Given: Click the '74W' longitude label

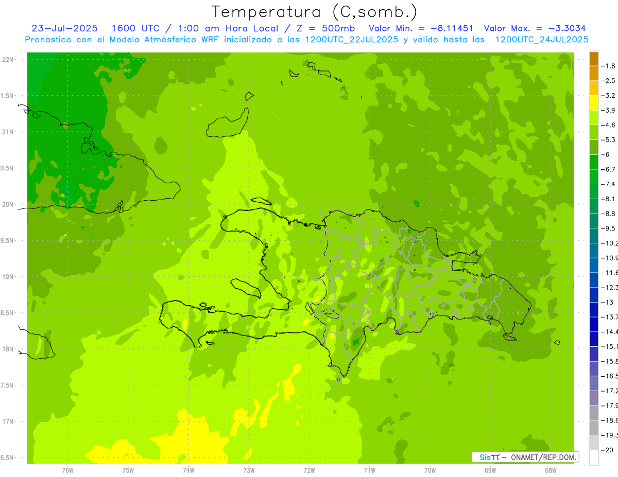Looking at the screenshot, I should coord(188,470).
